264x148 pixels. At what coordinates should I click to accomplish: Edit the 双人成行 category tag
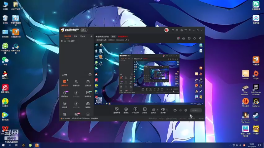pos(101,40)
